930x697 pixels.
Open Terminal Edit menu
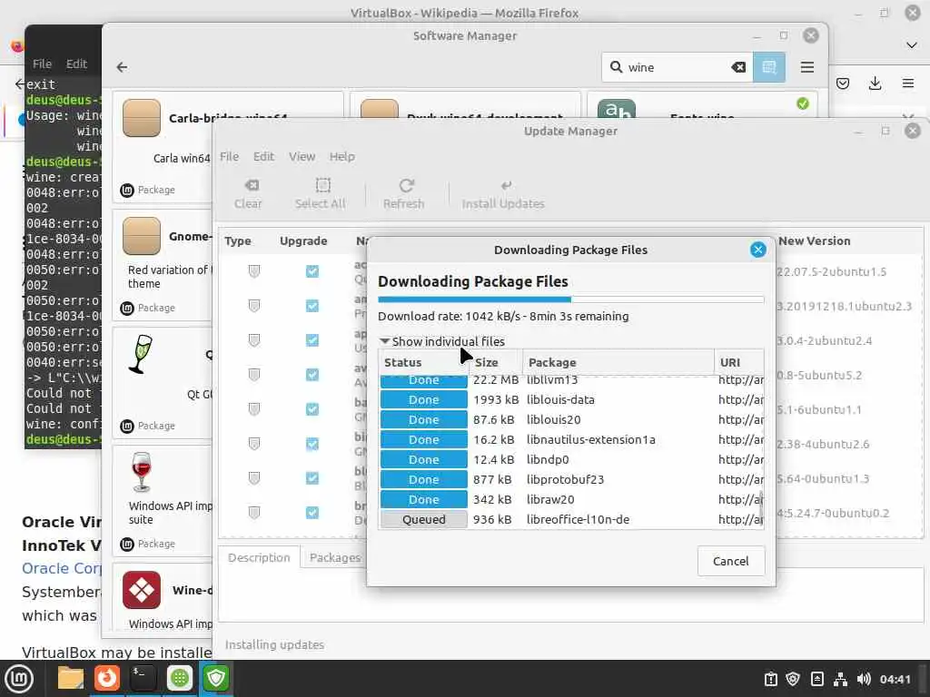pyautogui.click(x=76, y=64)
